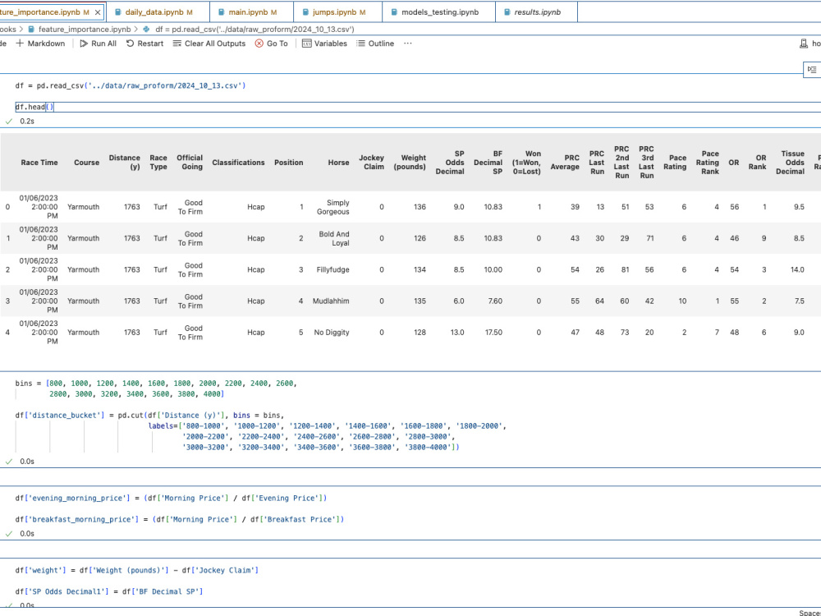
Task: Click the Horse column header
Action: pyautogui.click(x=339, y=163)
